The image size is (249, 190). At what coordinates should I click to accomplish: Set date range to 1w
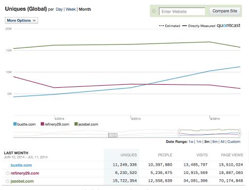[191, 142]
